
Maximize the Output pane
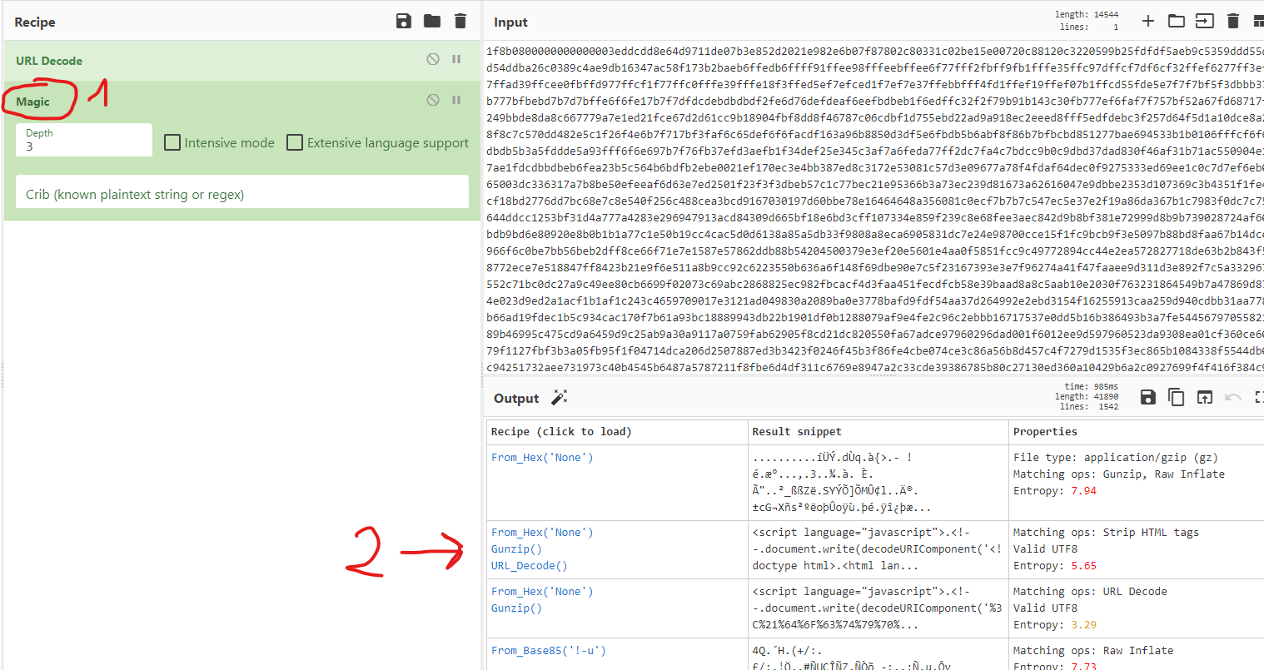(1259, 397)
